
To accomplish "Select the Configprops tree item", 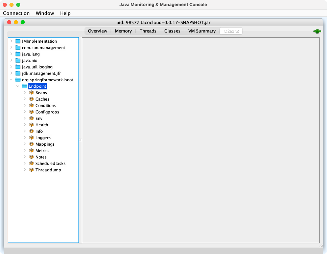I will click(47, 112).
